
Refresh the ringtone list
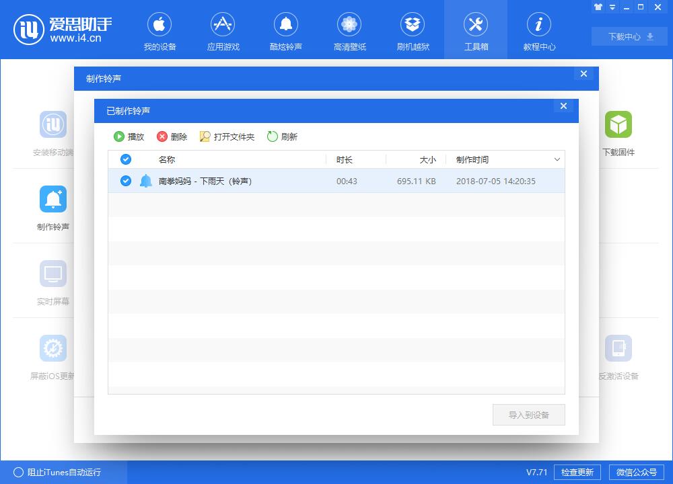pyautogui.click(x=283, y=136)
